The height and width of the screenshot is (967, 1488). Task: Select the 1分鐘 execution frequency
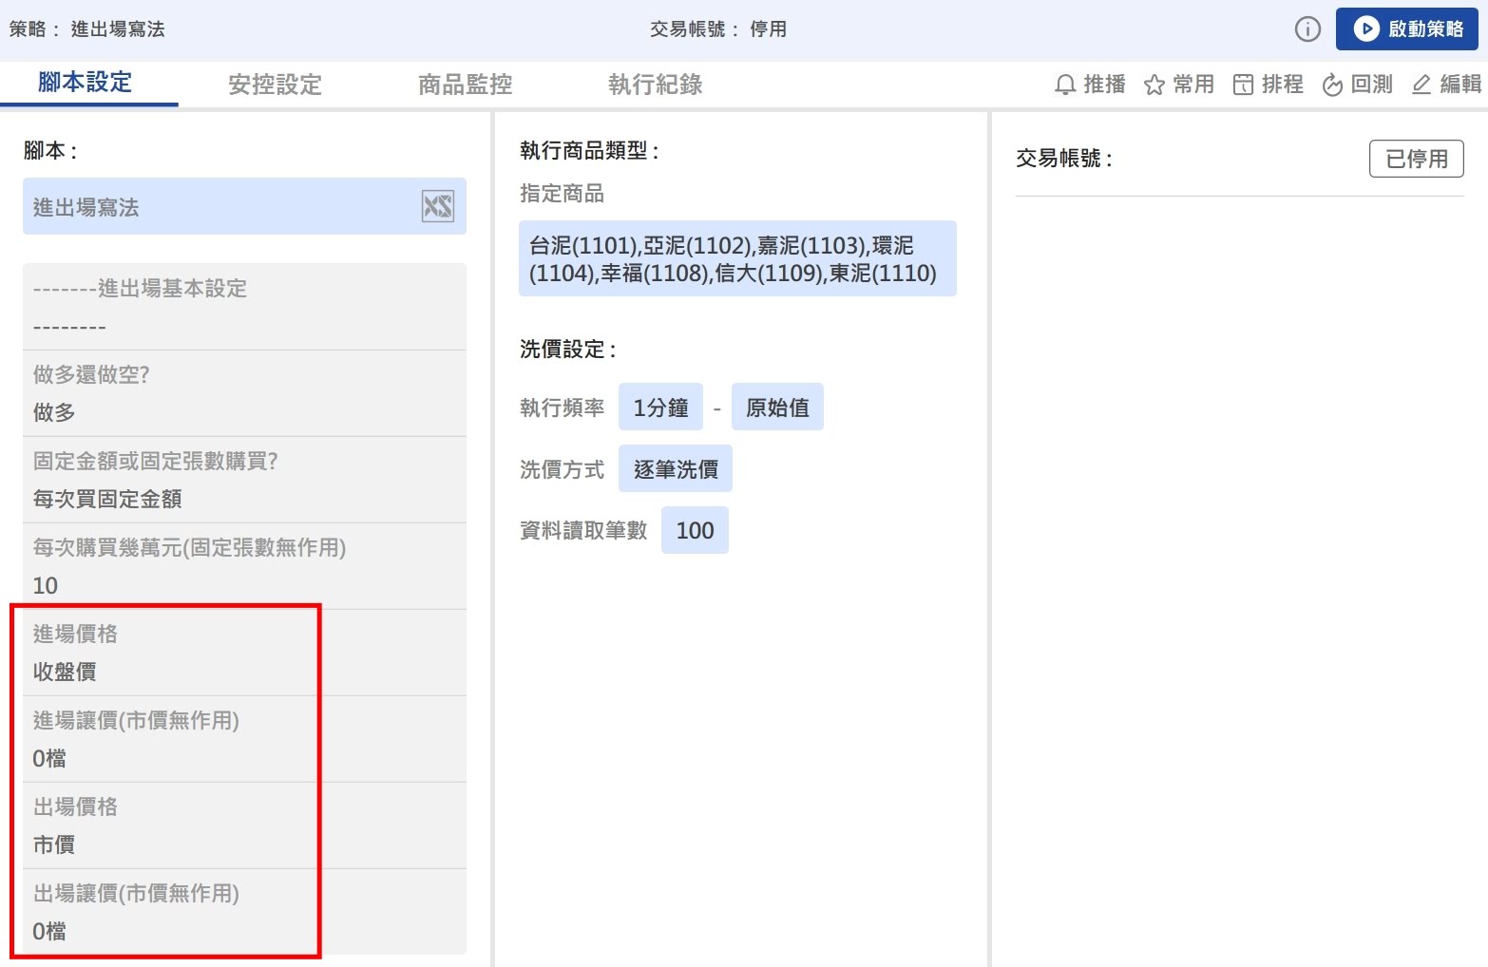coord(660,408)
